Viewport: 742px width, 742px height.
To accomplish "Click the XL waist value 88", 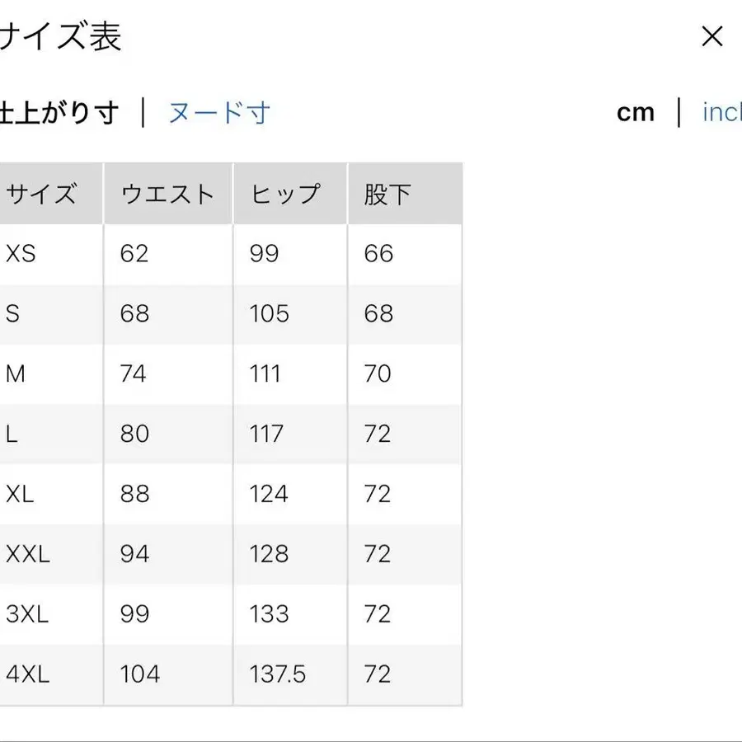I will [x=138, y=494].
